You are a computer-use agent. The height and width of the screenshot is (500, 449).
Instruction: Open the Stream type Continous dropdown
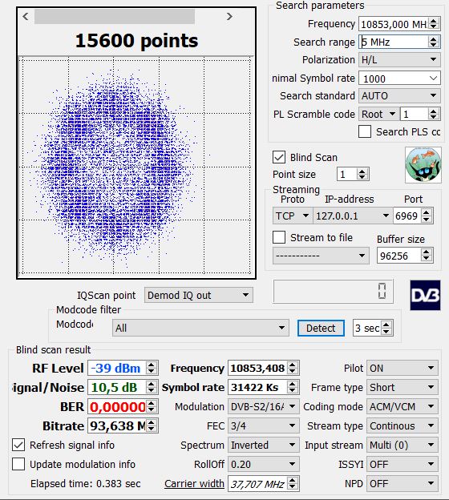point(402,425)
